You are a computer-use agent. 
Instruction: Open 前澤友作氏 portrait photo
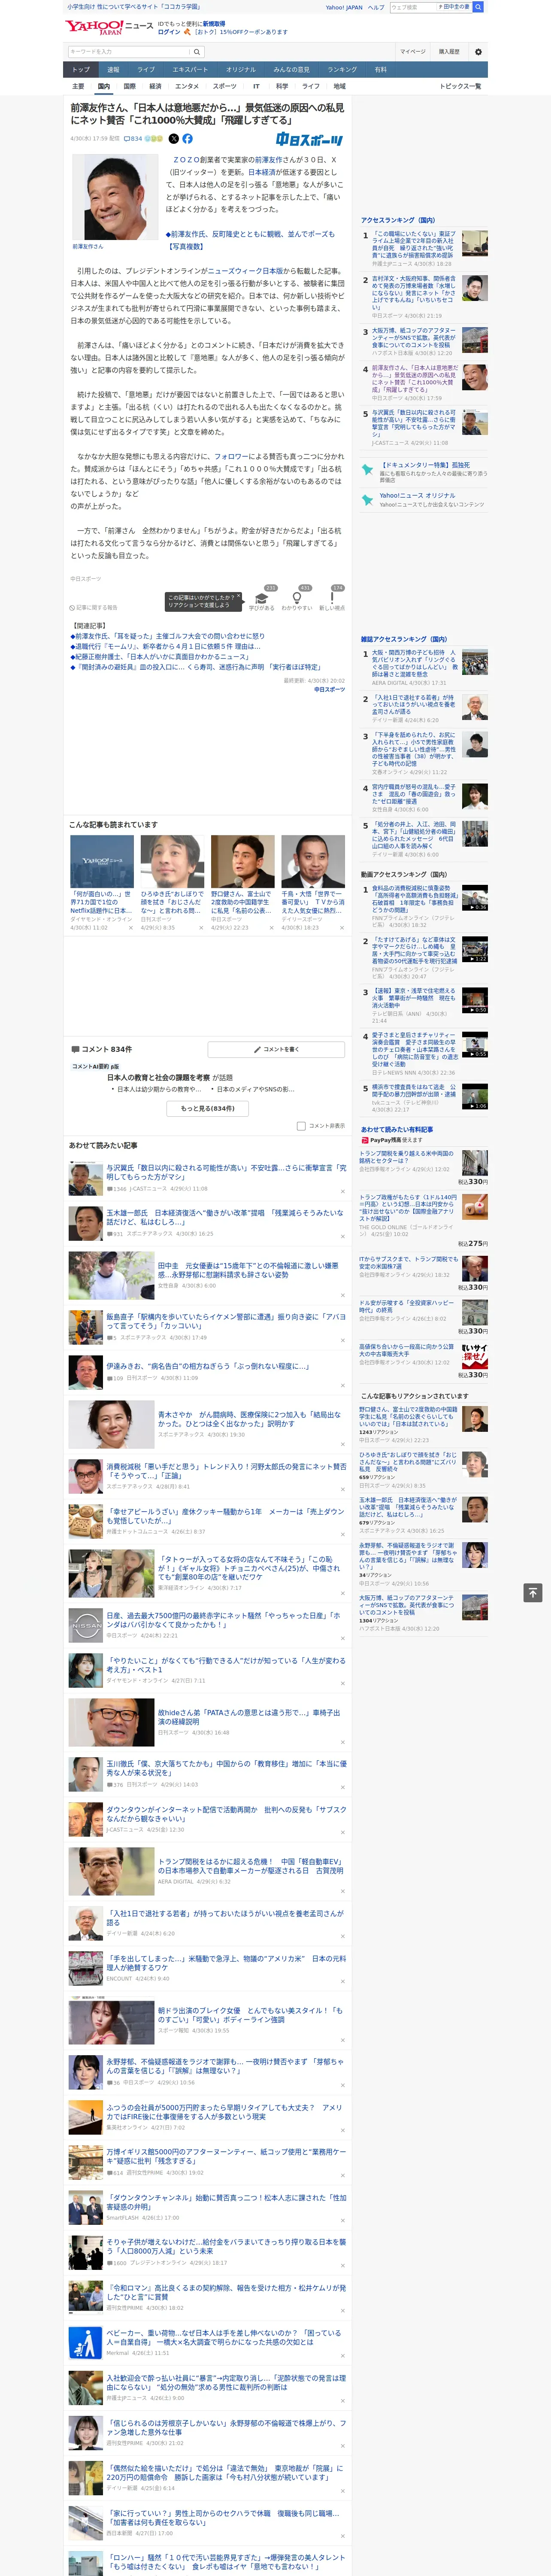click(114, 198)
